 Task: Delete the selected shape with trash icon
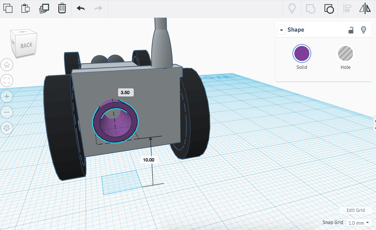62,8
